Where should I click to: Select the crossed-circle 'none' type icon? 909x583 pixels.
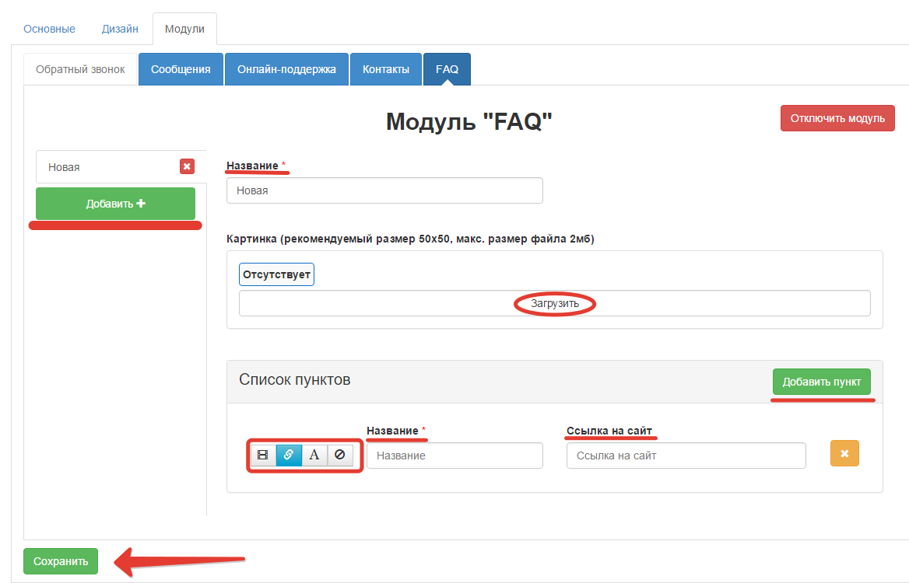pos(340,455)
